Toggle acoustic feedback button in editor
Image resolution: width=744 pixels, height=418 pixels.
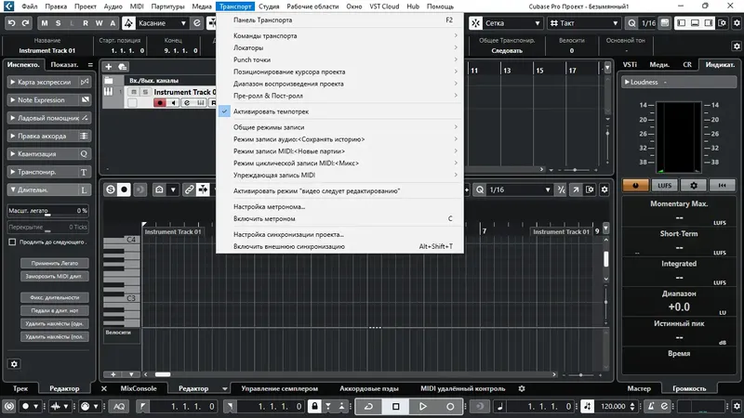point(140,189)
